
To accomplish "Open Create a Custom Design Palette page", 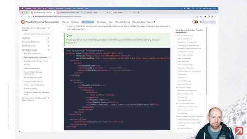I will pos(36,61).
